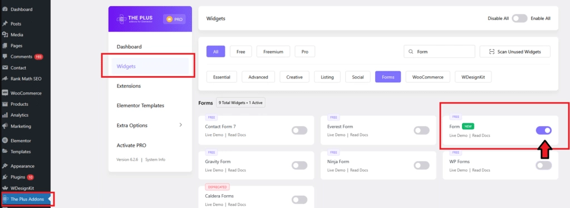Open the WDesignKit category tab
Image resolution: width=570 pixels, height=208 pixels.
[x=473, y=77]
